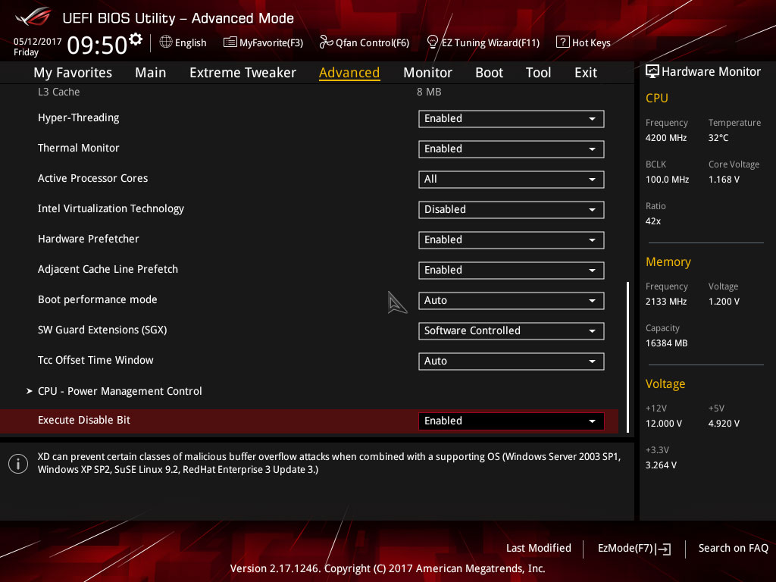
Task: Switch to the Boot tab
Action: click(x=489, y=73)
